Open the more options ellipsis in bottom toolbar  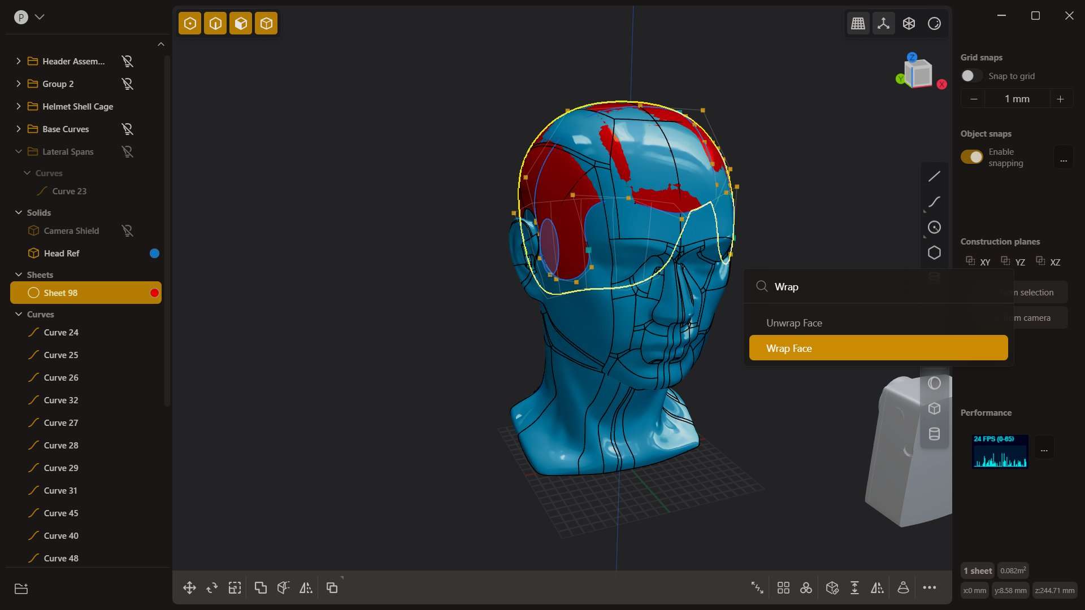(x=930, y=588)
